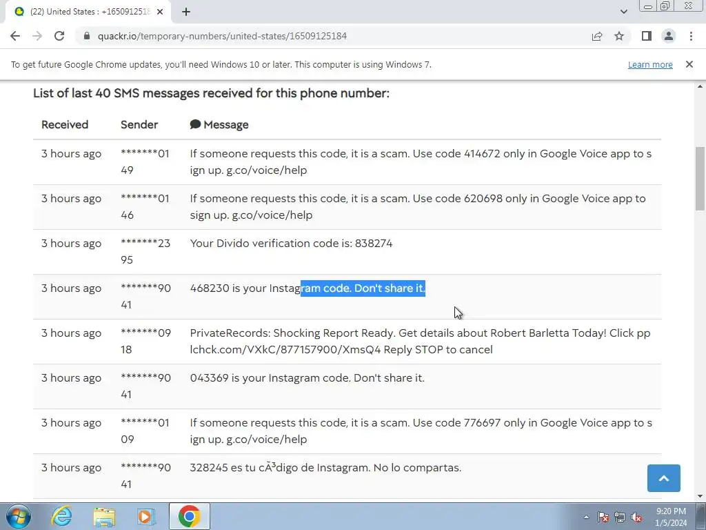This screenshot has width=706, height=530.
Task: Click the Chrome taskbar icon
Action: coord(189,516)
